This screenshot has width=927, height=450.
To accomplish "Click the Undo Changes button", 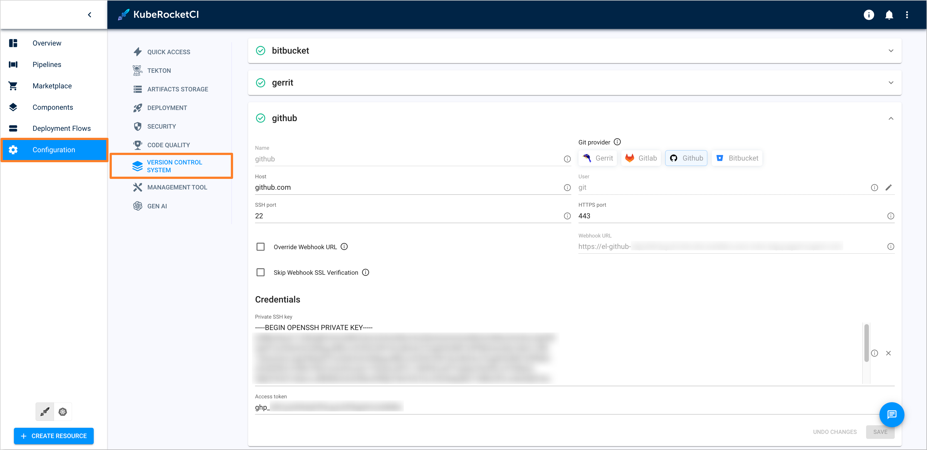I will (x=835, y=432).
